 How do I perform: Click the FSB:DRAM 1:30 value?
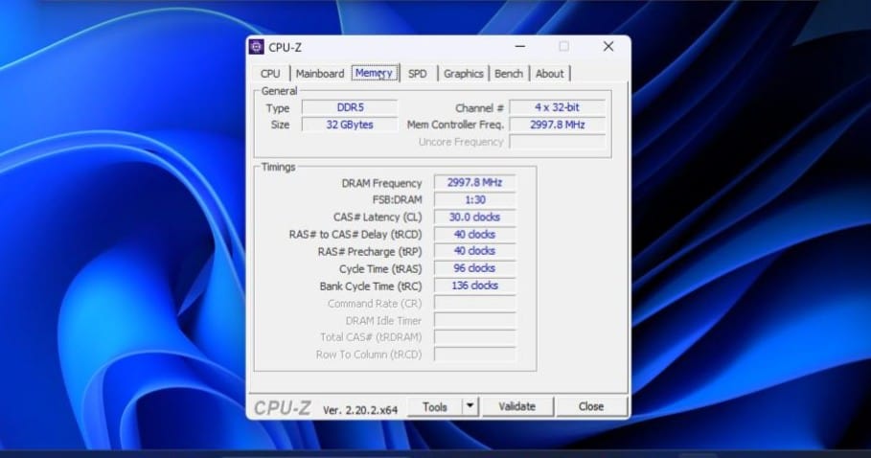pyautogui.click(x=475, y=200)
